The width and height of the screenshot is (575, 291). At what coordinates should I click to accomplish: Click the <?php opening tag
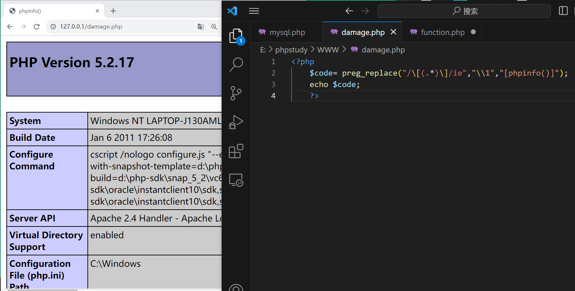click(x=303, y=61)
